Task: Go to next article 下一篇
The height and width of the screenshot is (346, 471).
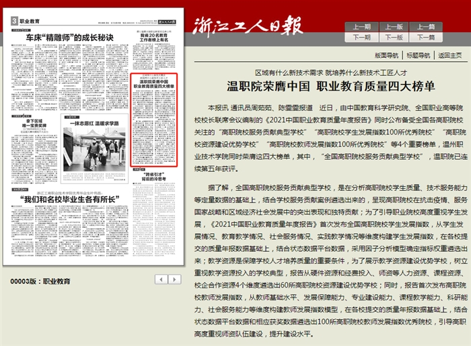Action: [426, 38]
